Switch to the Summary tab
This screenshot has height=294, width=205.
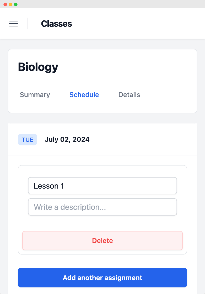35,95
